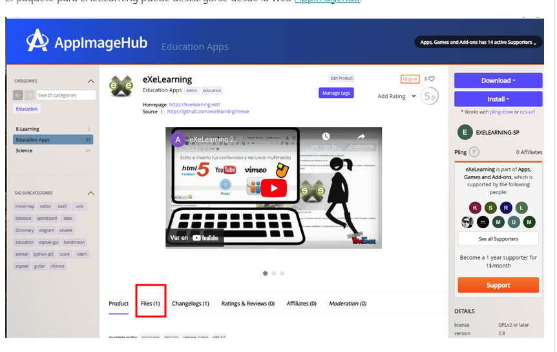557x352 pixels.
Task: Collapse the Tag Subcategories section
Action: (x=91, y=193)
